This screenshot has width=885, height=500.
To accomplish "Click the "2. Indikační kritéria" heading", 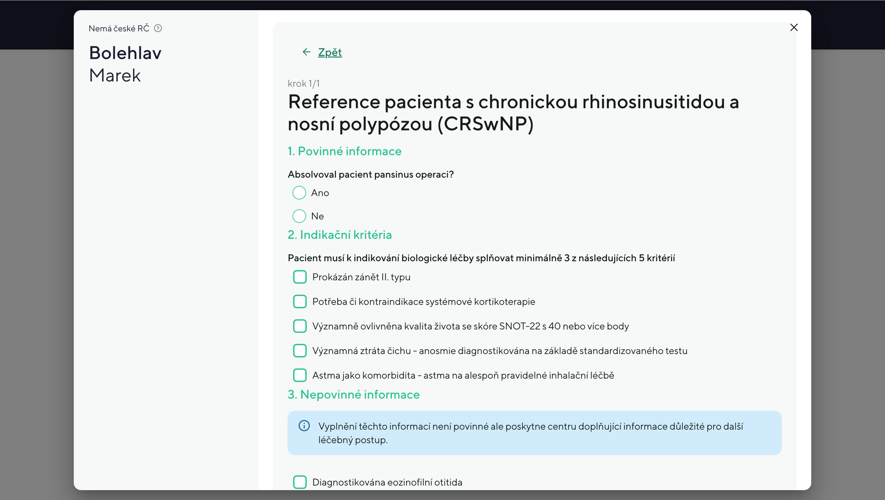I will (x=339, y=235).
